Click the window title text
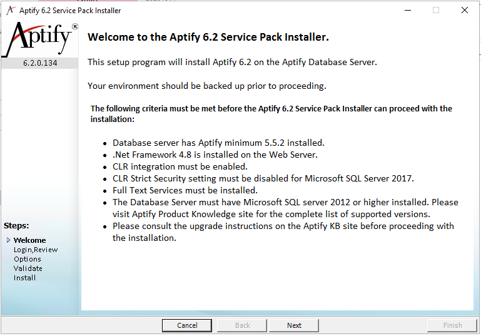The width and height of the screenshot is (481, 336). click(x=70, y=11)
